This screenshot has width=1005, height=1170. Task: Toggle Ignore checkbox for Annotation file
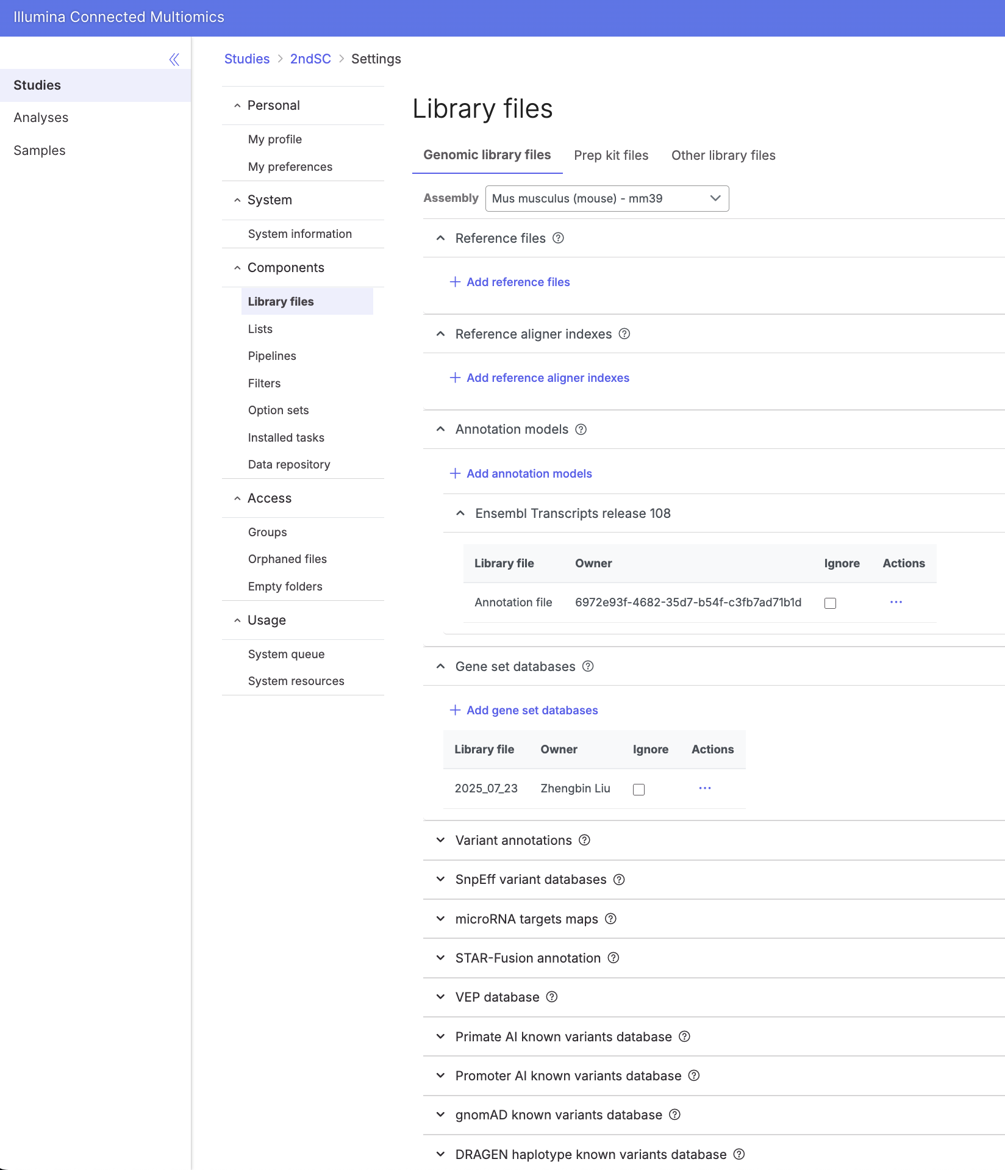click(x=830, y=603)
